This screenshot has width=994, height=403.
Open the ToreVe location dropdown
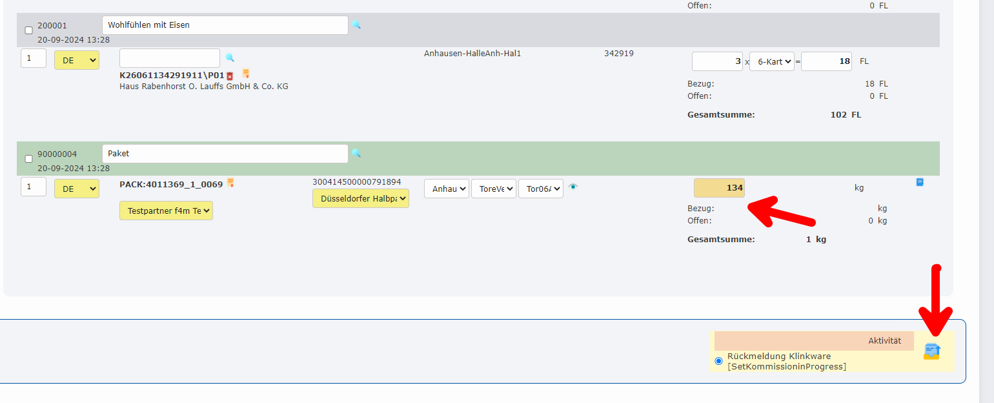(x=493, y=189)
